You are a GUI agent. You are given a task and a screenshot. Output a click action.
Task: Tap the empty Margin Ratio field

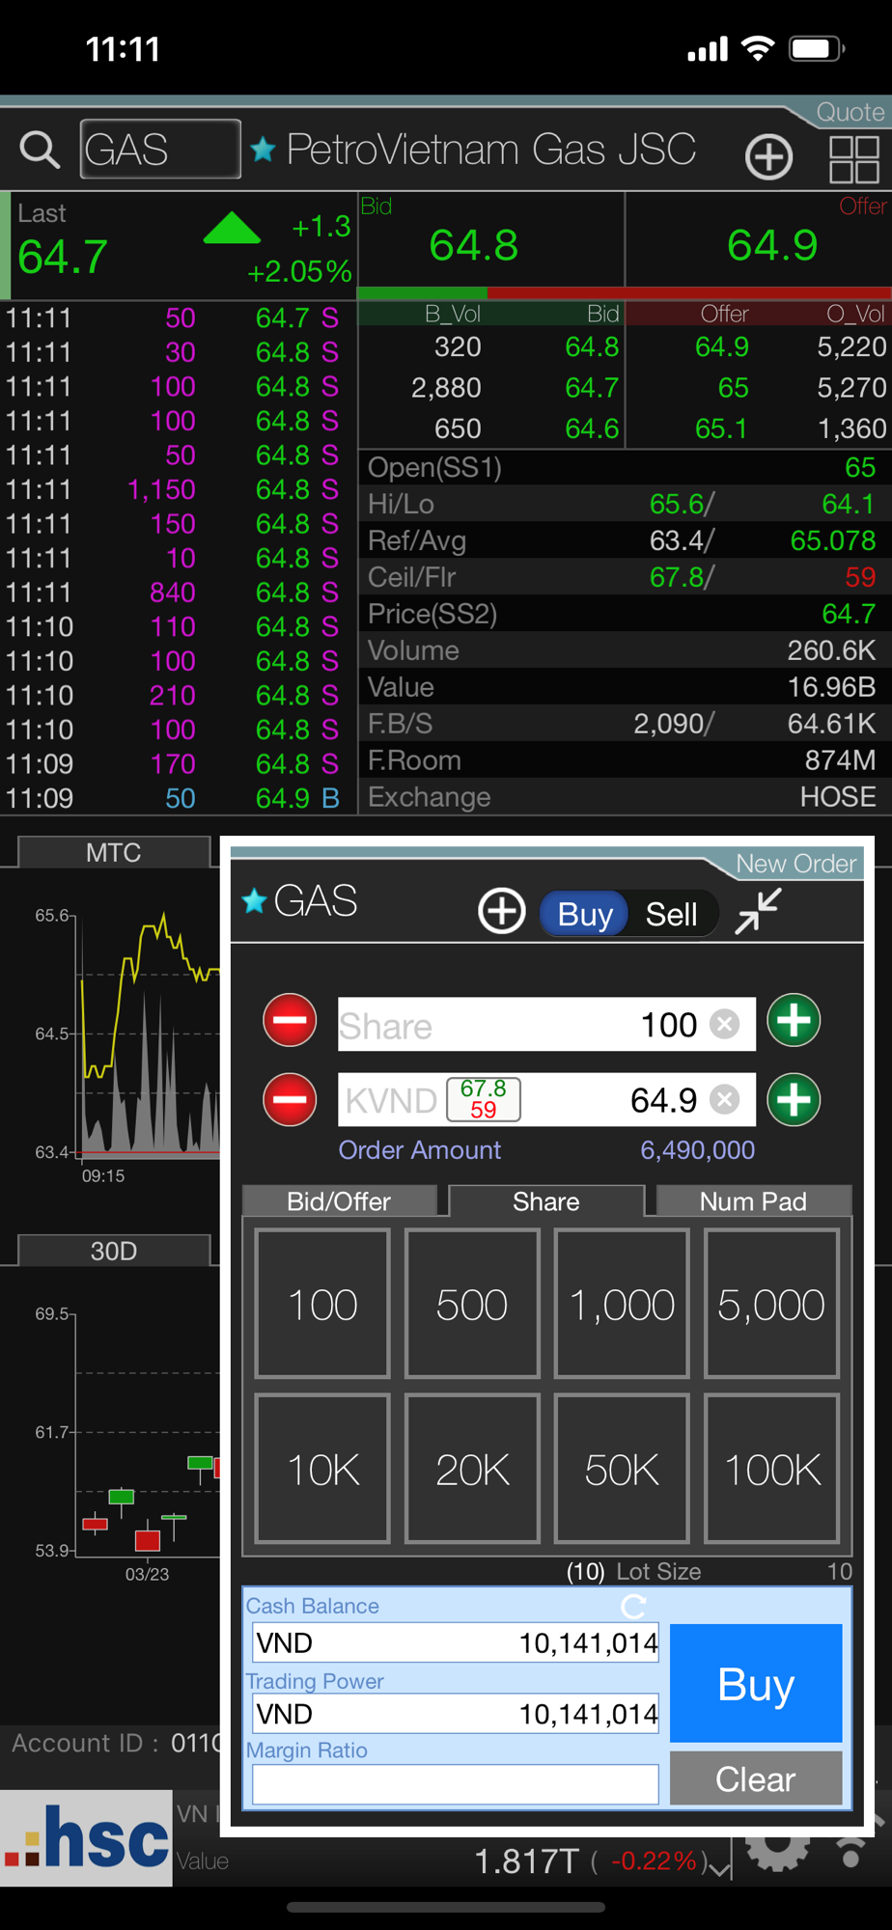456,1784
